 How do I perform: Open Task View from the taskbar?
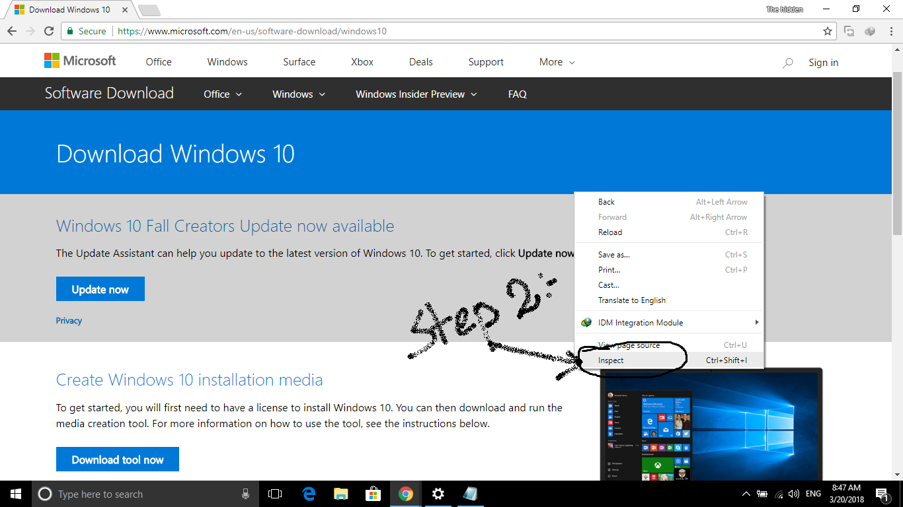pyautogui.click(x=275, y=494)
